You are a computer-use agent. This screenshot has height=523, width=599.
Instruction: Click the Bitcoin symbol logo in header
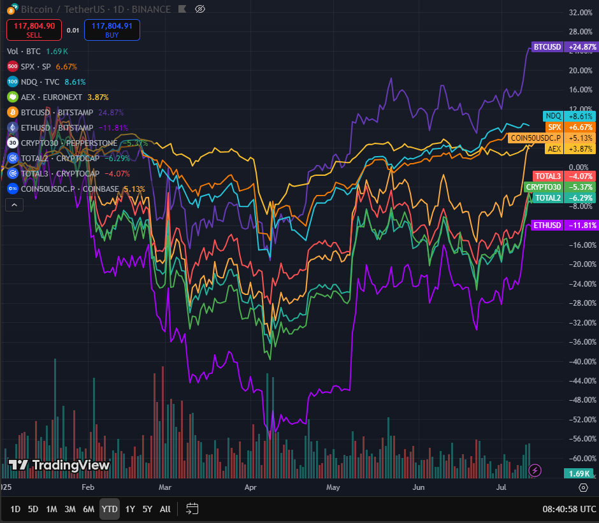pos(12,9)
